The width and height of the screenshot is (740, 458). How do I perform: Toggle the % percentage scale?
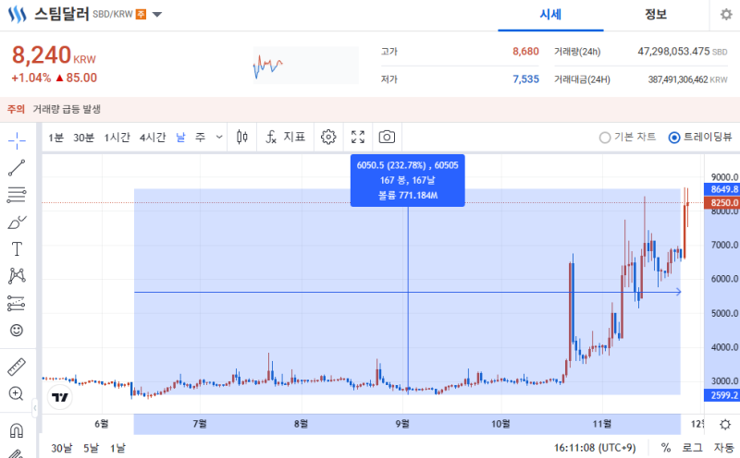coord(666,448)
